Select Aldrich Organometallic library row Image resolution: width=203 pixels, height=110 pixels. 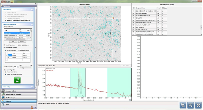tap(17, 35)
